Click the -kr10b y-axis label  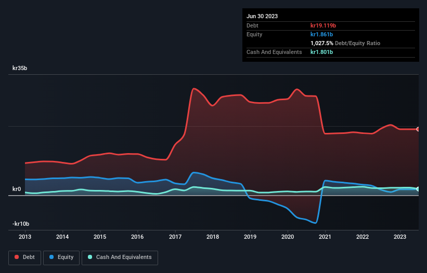click(21, 224)
